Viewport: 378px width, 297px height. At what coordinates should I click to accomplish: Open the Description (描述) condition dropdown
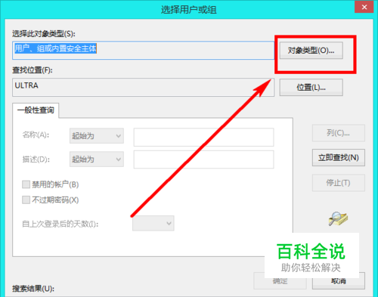pos(97,159)
